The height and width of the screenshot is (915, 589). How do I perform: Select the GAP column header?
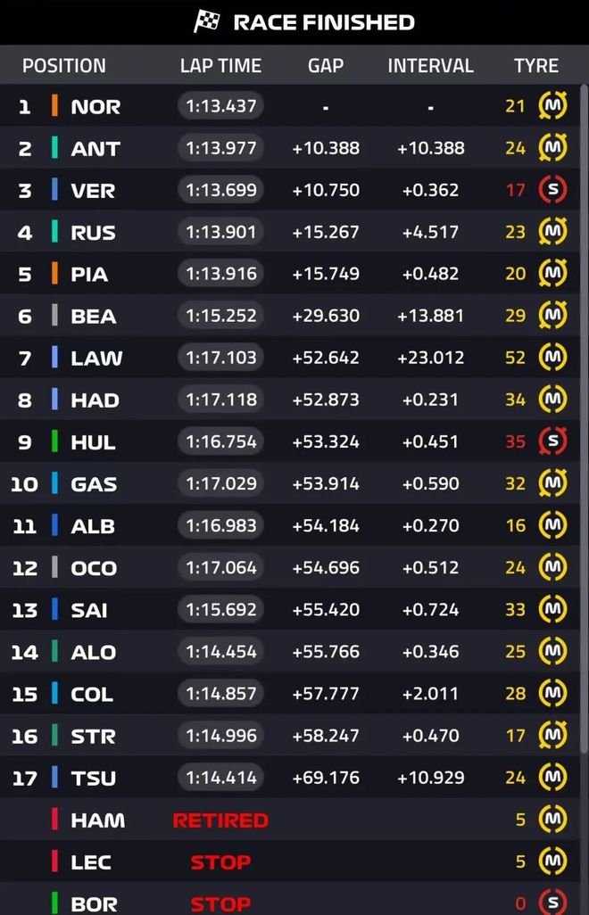[x=326, y=66]
